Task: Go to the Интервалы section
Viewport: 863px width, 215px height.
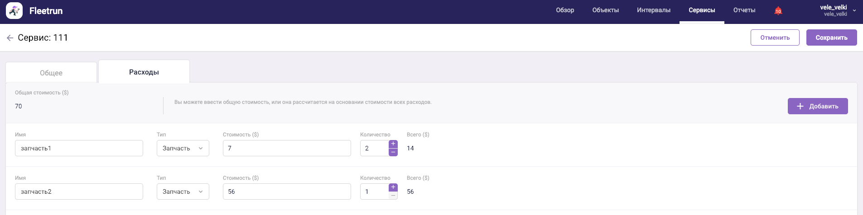Action: tap(653, 10)
